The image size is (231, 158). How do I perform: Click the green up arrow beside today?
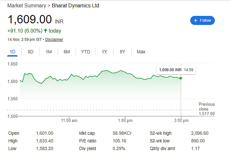[45, 31]
